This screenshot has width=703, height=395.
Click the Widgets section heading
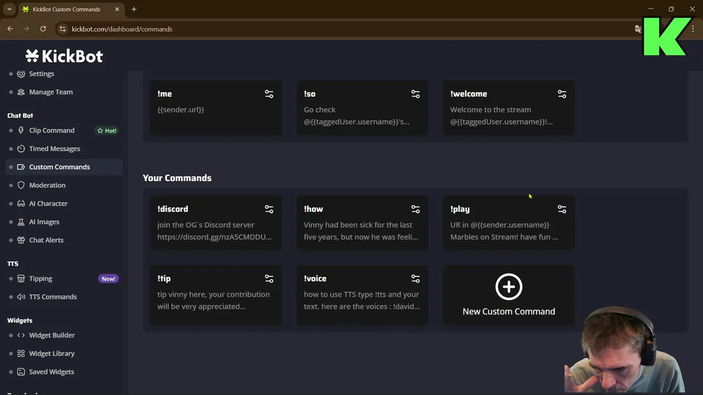coord(20,320)
